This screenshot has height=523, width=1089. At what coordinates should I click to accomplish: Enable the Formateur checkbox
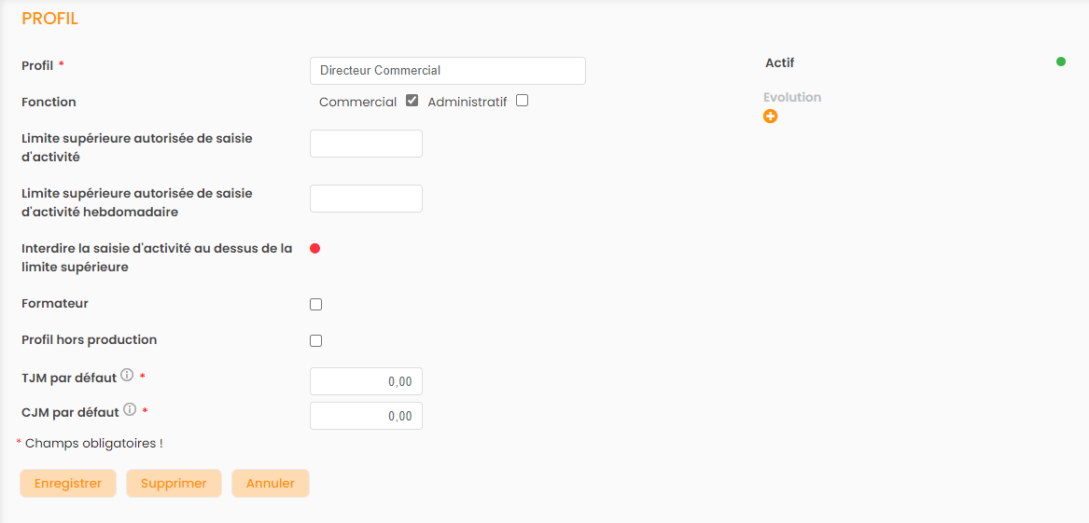315,304
